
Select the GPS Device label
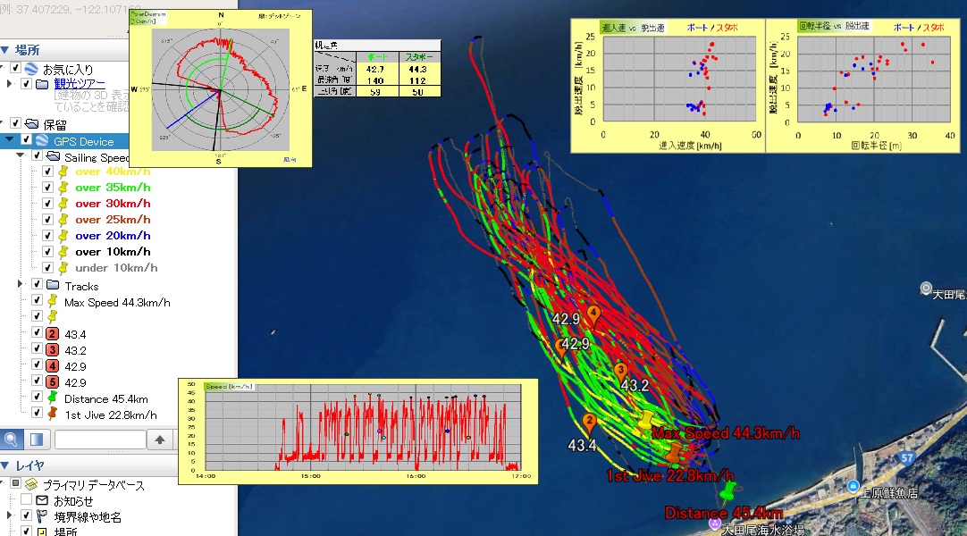pos(84,141)
